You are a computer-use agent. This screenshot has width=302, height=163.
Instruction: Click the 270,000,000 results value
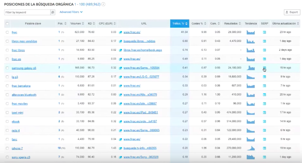(x=234, y=148)
